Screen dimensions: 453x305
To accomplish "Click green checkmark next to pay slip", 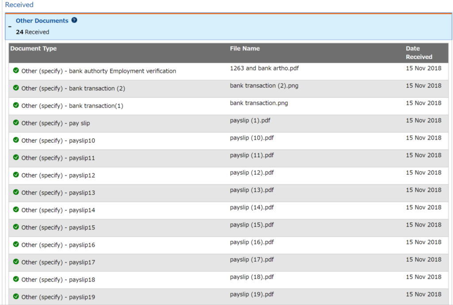I will pyautogui.click(x=16, y=123).
